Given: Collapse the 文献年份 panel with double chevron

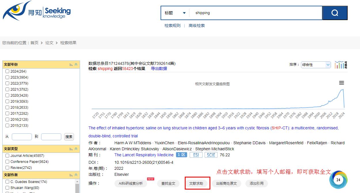Looking at the screenshot, I should click(x=76, y=65).
